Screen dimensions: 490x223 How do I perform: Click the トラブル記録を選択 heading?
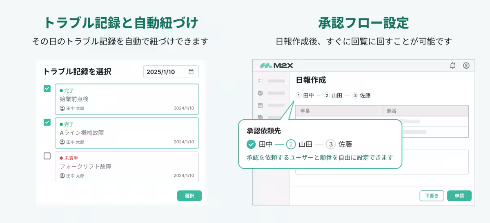click(x=77, y=72)
